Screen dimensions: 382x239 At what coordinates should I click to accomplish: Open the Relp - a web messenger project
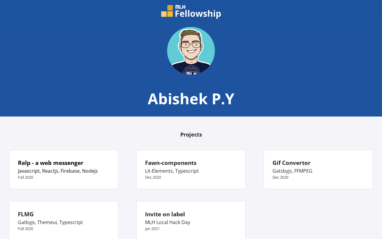pos(51,163)
